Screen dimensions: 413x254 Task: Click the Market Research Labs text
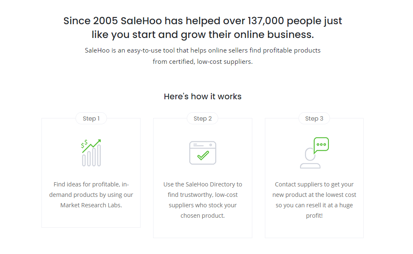(91, 205)
